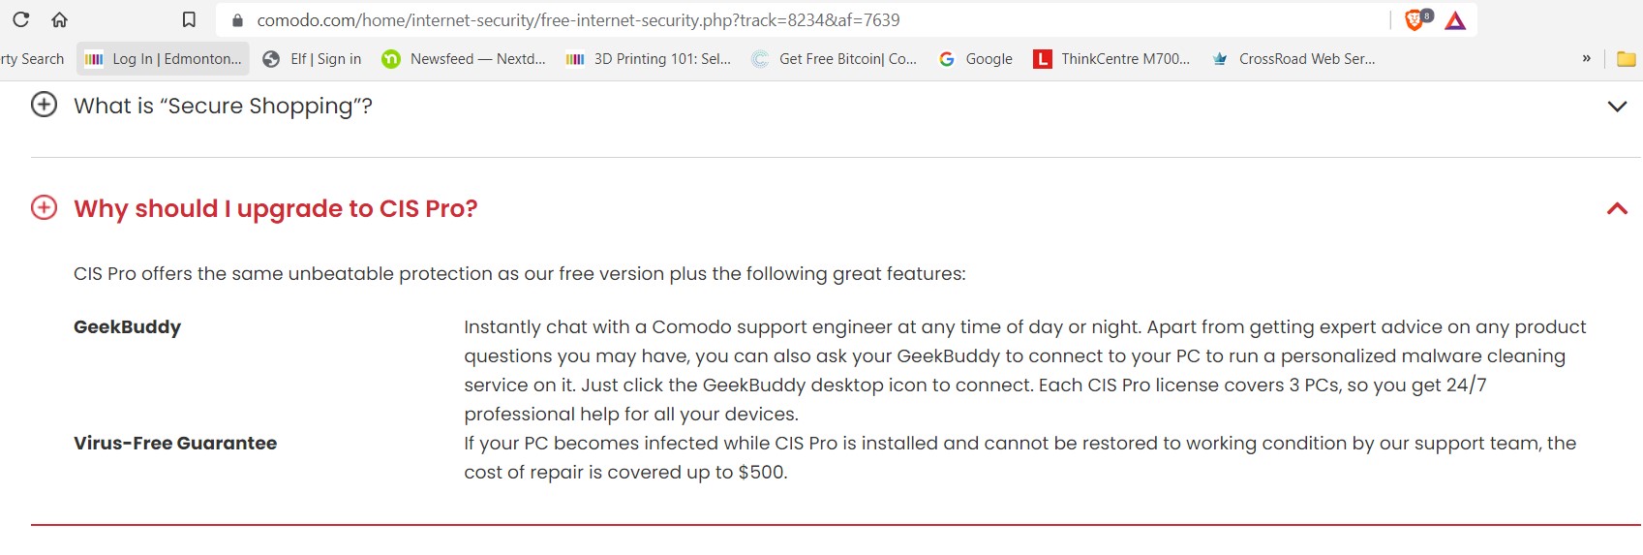Show hidden bookmarks with double arrow
Image resolution: width=1643 pixels, height=555 pixels.
(1586, 59)
